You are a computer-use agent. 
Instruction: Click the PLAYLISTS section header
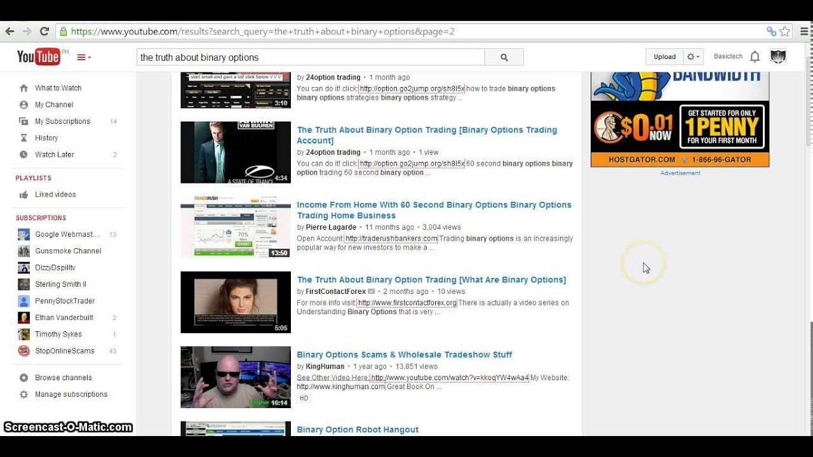[x=34, y=178]
